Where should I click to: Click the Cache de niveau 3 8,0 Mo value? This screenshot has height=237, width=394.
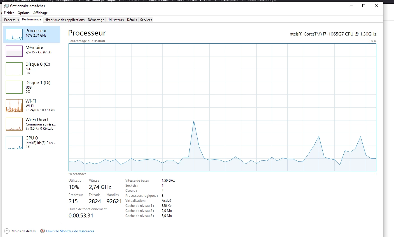click(167, 216)
